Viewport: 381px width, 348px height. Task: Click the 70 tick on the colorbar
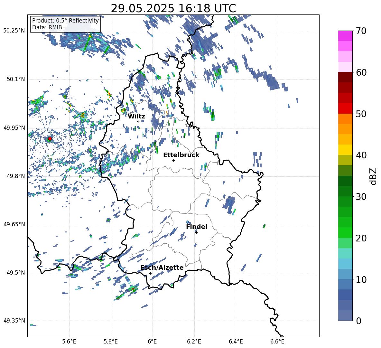[x=361, y=31]
